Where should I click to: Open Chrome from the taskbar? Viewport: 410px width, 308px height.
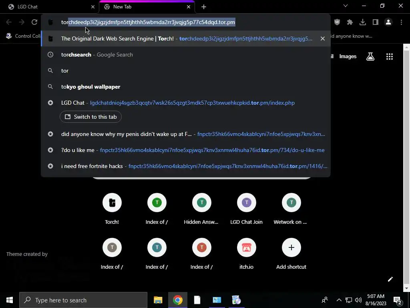(177, 300)
